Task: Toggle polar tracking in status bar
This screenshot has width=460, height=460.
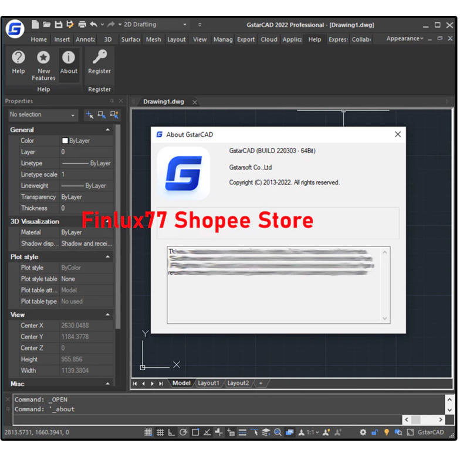Action: pos(183,432)
